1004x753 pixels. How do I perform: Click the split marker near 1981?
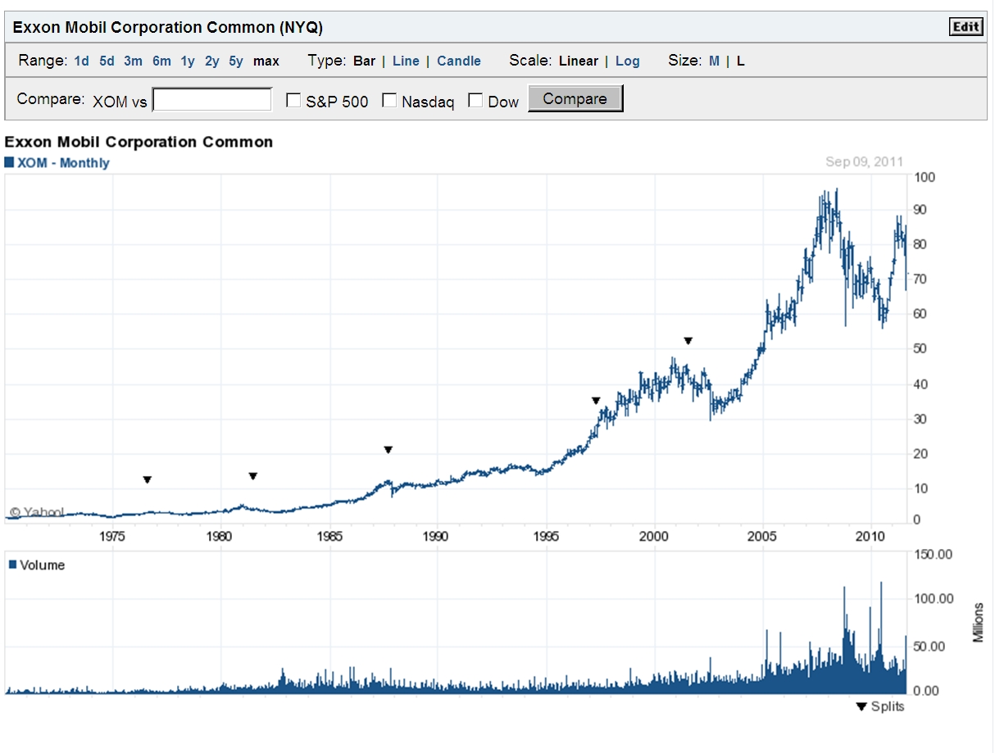point(253,477)
